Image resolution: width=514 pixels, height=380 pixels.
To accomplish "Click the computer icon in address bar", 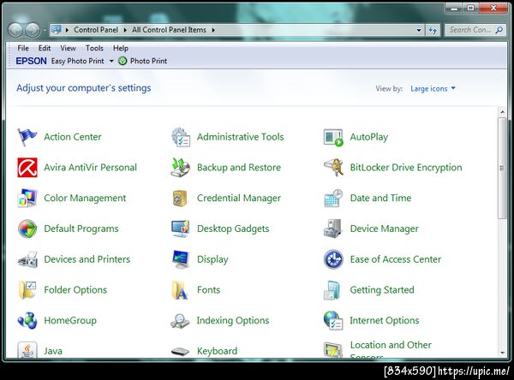I will (x=56, y=30).
